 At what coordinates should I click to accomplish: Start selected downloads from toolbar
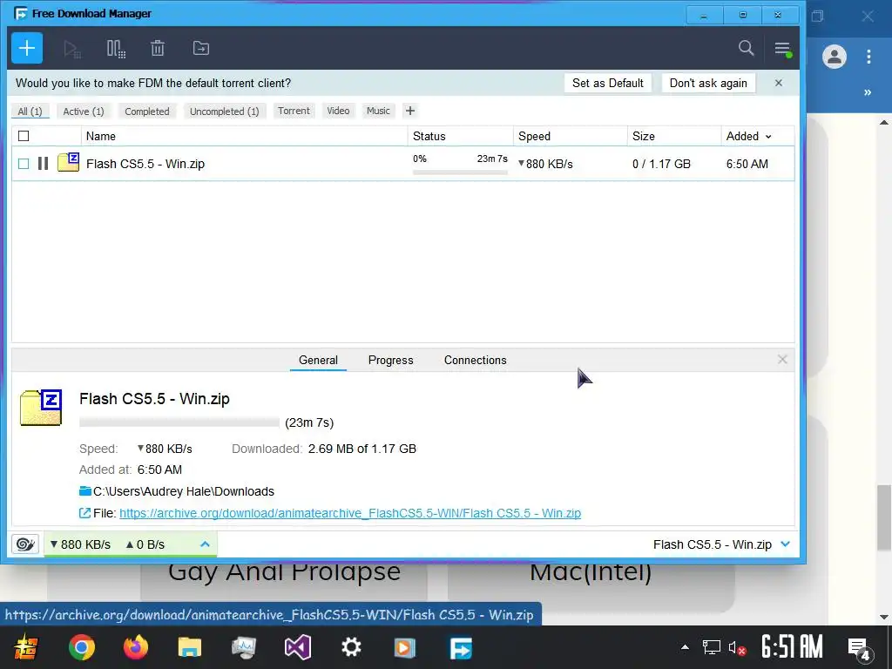point(71,49)
